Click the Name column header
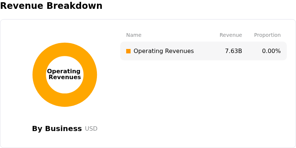 click(x=134, y=35)
